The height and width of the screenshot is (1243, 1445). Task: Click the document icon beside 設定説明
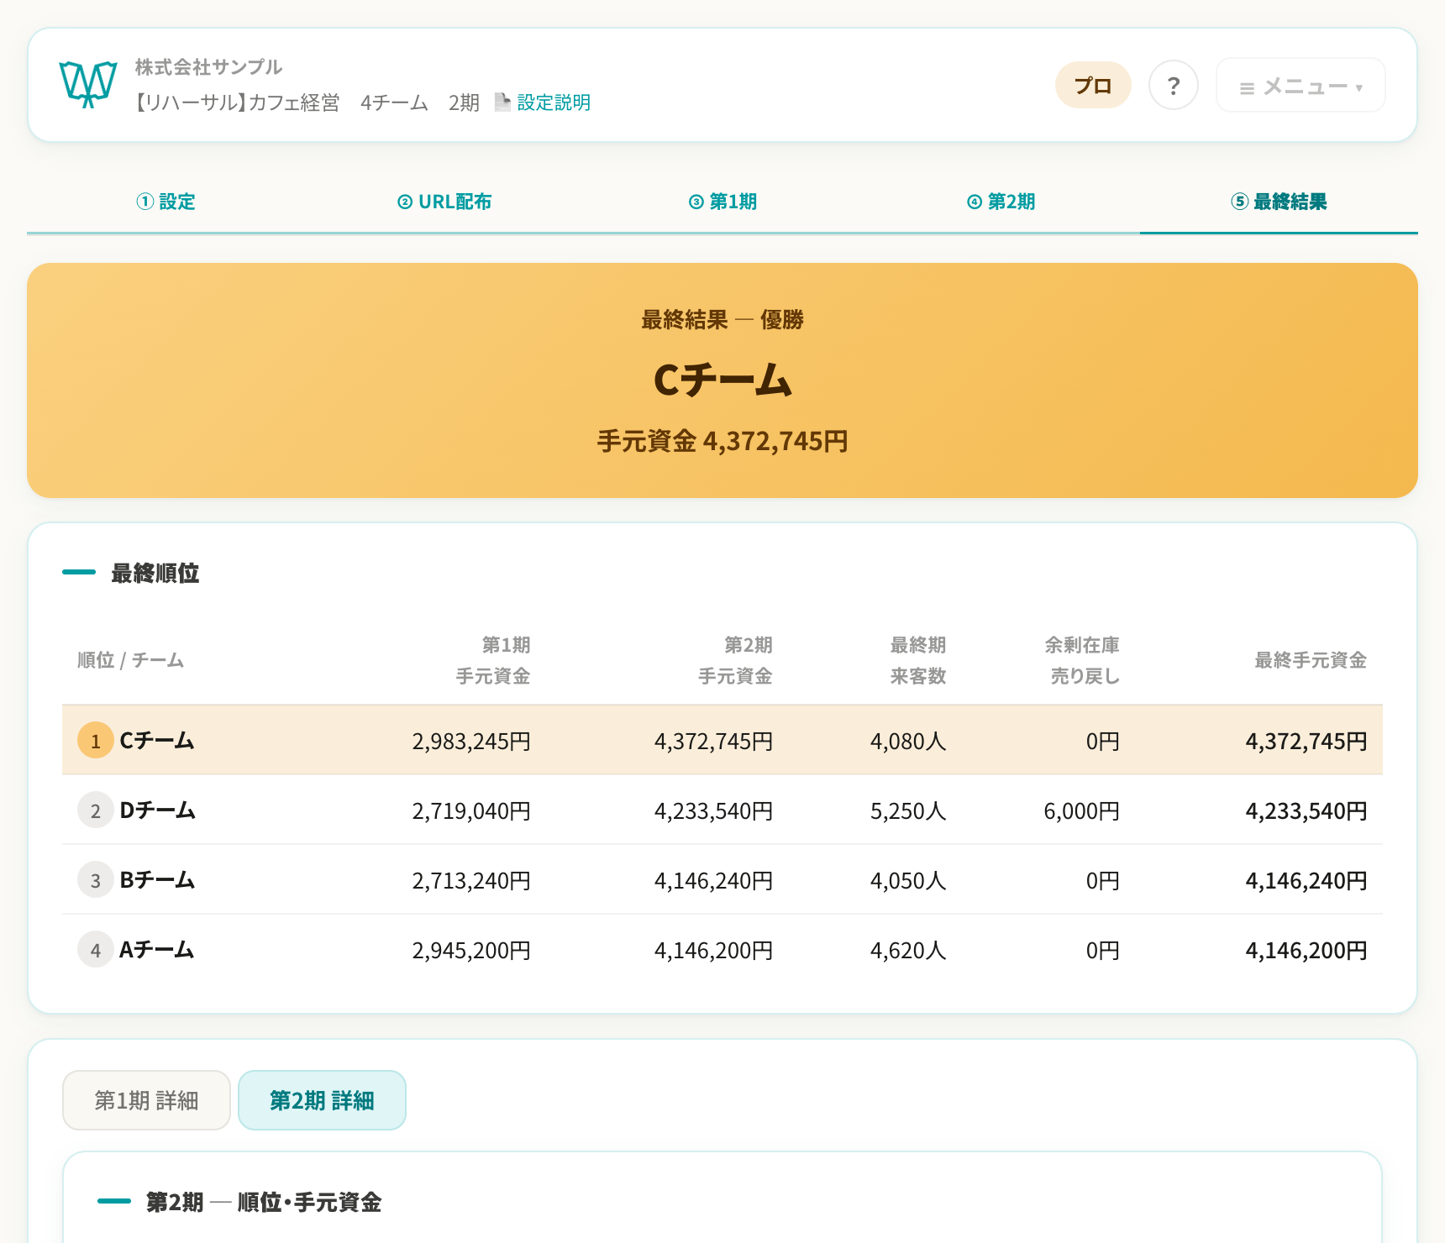(502, 102)
